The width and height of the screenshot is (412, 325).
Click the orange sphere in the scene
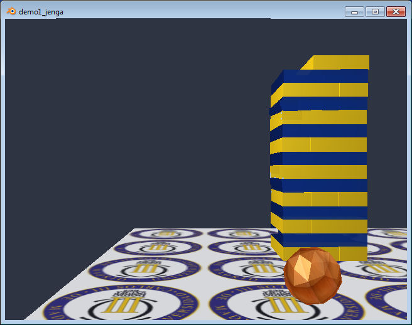click(313, 275)
